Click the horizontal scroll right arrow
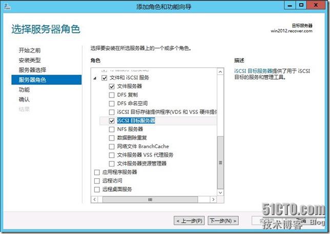Screen dimensions: 330x234 coord(213,199)
